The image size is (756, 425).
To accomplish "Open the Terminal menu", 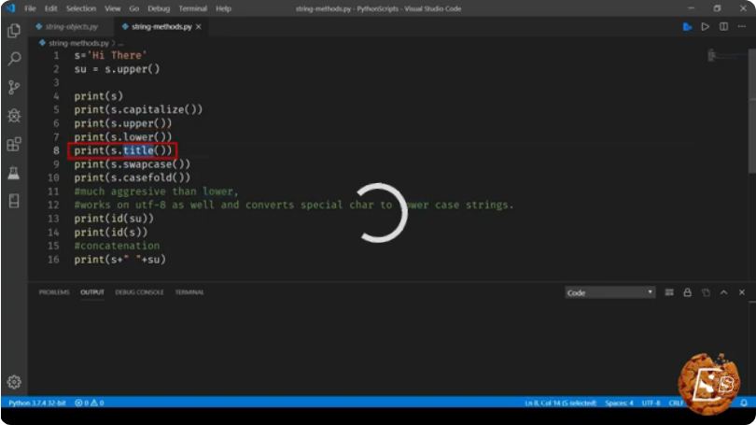I will coord(193,8).
